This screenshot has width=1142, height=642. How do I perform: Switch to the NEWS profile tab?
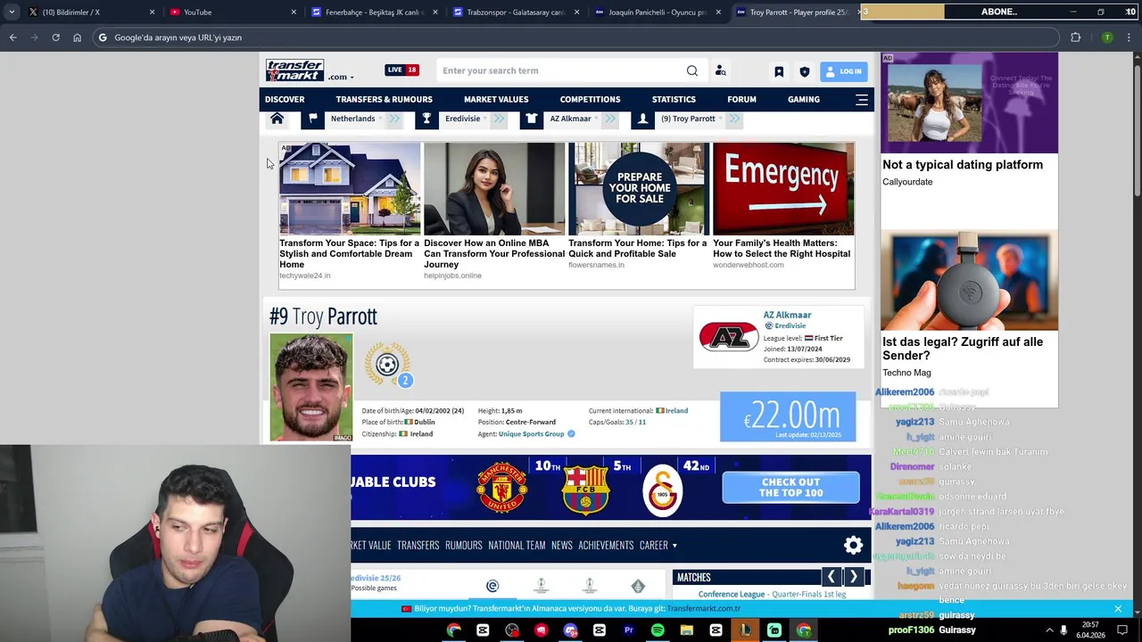pos(561,545)
